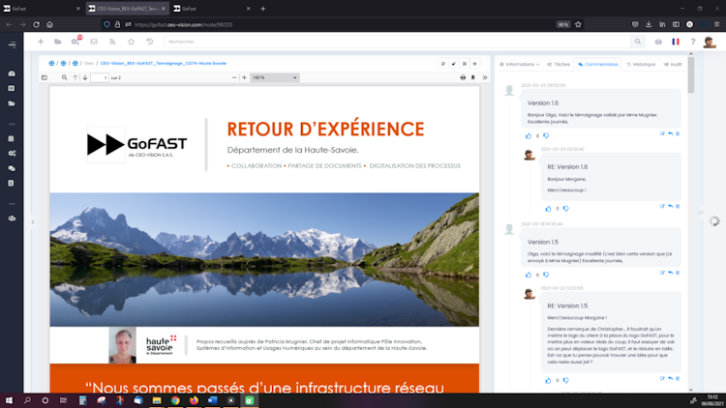Click the PDF bookmark icon
The image size is (726, 408).
pos(473,77)
